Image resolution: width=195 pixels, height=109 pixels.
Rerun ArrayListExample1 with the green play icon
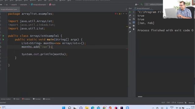pos(130,12)
